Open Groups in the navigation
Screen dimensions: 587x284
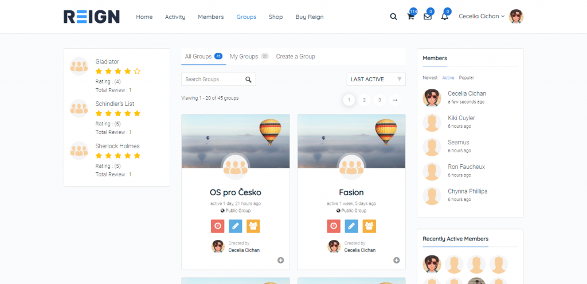pos(246,17)
